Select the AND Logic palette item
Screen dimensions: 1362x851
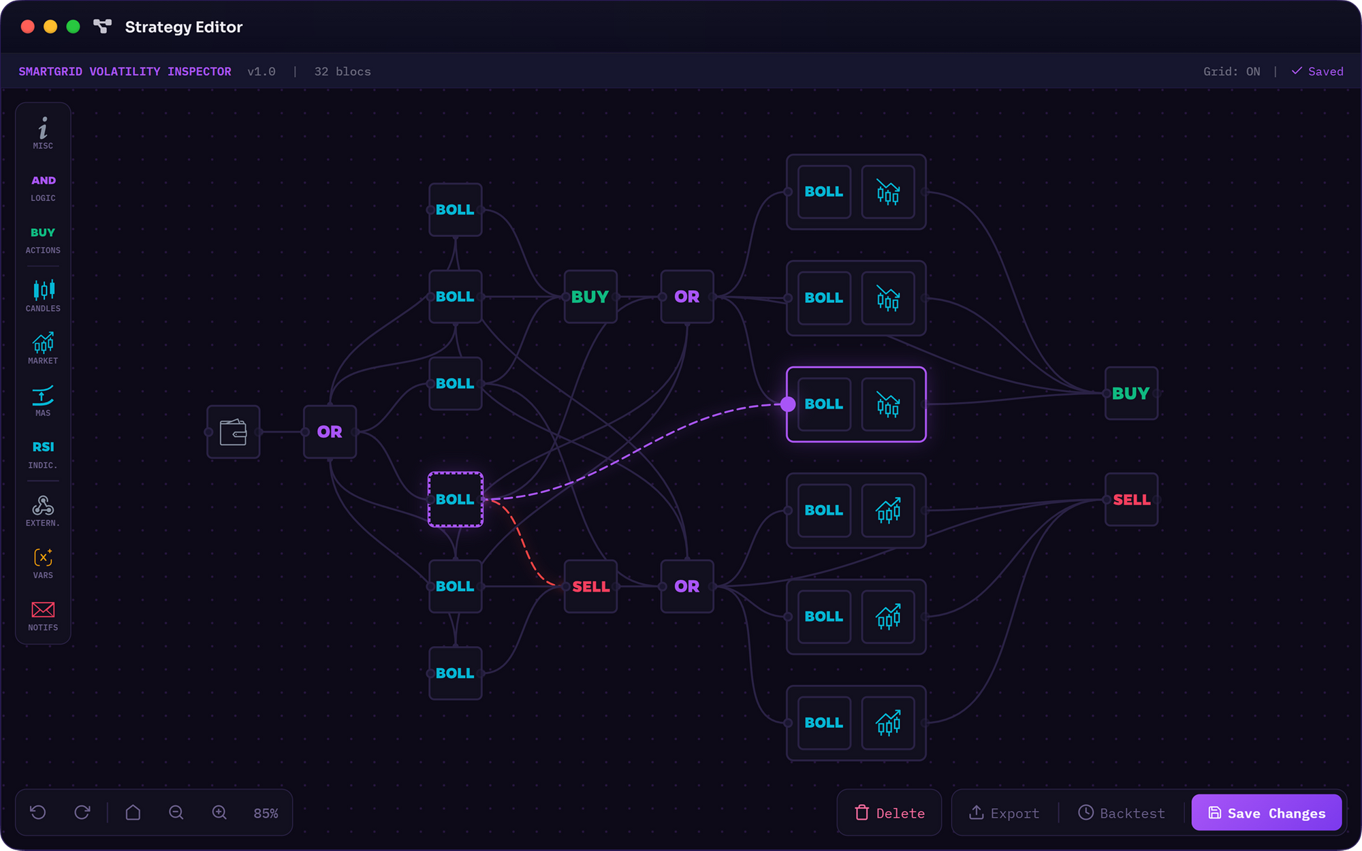43,187
